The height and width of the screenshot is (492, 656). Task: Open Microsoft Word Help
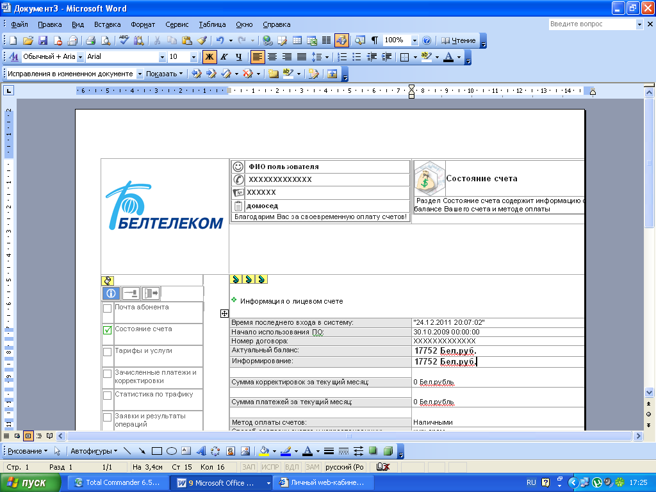pyautogui.click(x=427, y=40)
